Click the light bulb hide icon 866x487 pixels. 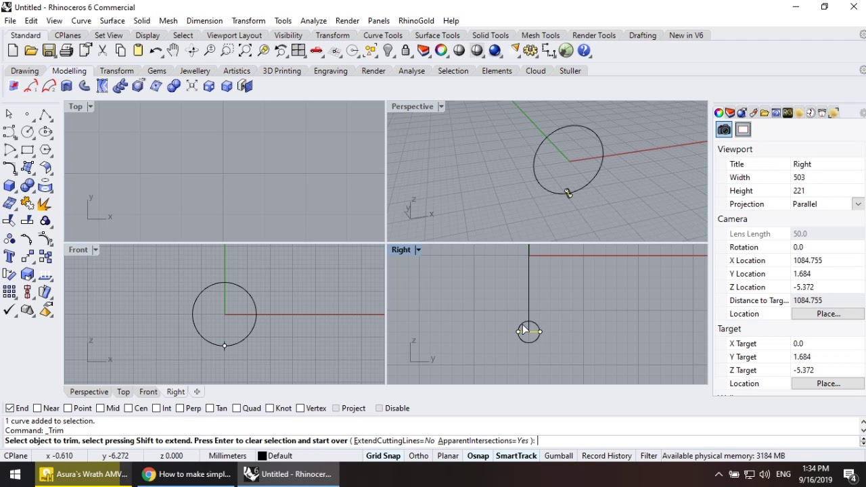coord(388,51)
